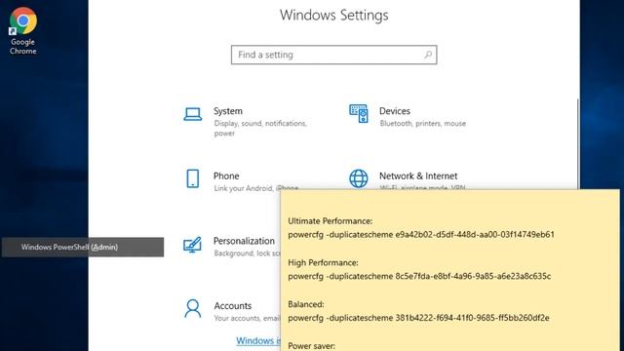Image resolution: width=624 pixels, height=351 pixels.
Task: Open the Personalization category label
Action: click(x=244, y=241)
